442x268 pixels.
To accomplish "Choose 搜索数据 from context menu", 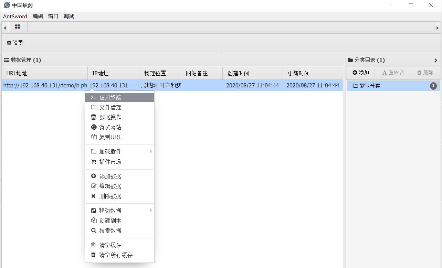I will point(119,231).
